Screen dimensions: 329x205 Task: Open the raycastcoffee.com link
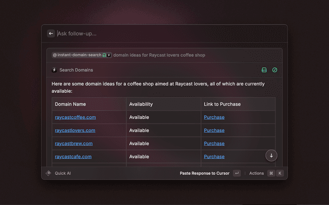point(75,117)
